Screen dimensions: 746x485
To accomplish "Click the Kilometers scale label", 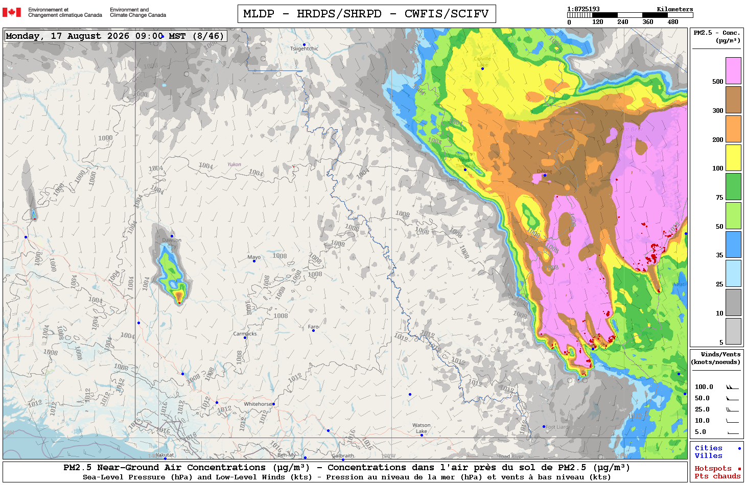I will (x=675, y=9).
